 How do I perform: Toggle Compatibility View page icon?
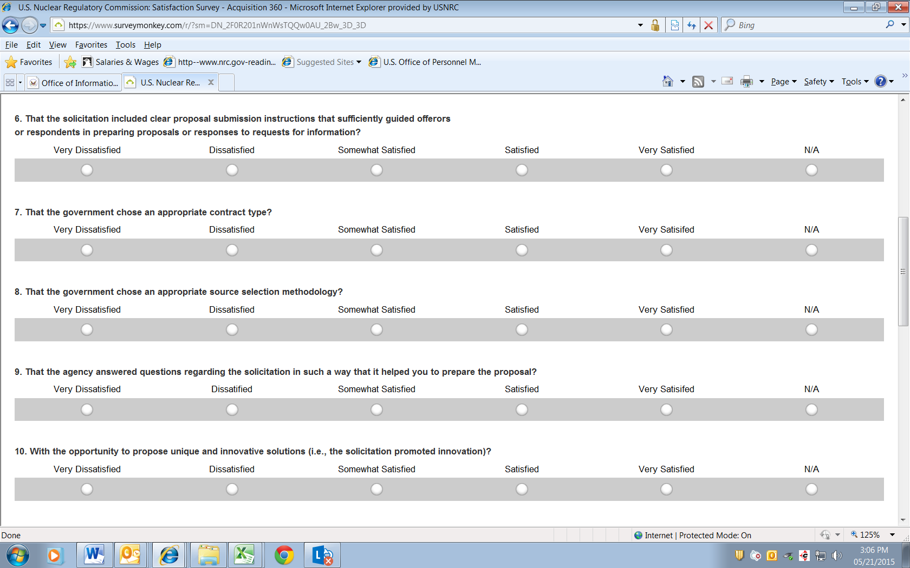tap(675, 25)
